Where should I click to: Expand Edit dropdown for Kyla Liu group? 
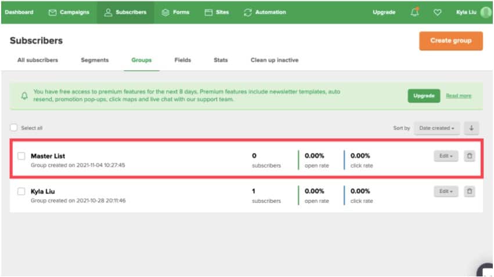446,191
